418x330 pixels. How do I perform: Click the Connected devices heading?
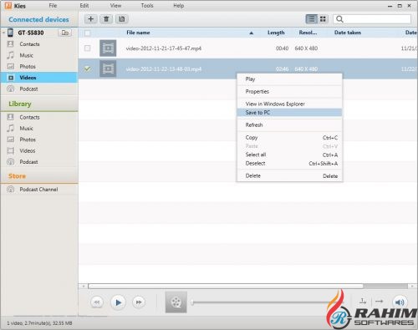[38, 19]
